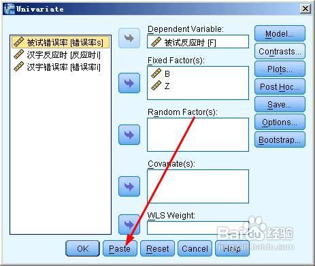Select 汉字反应时 [反应时i] in variable list
The image size is (315, 266).
[61, 54]
